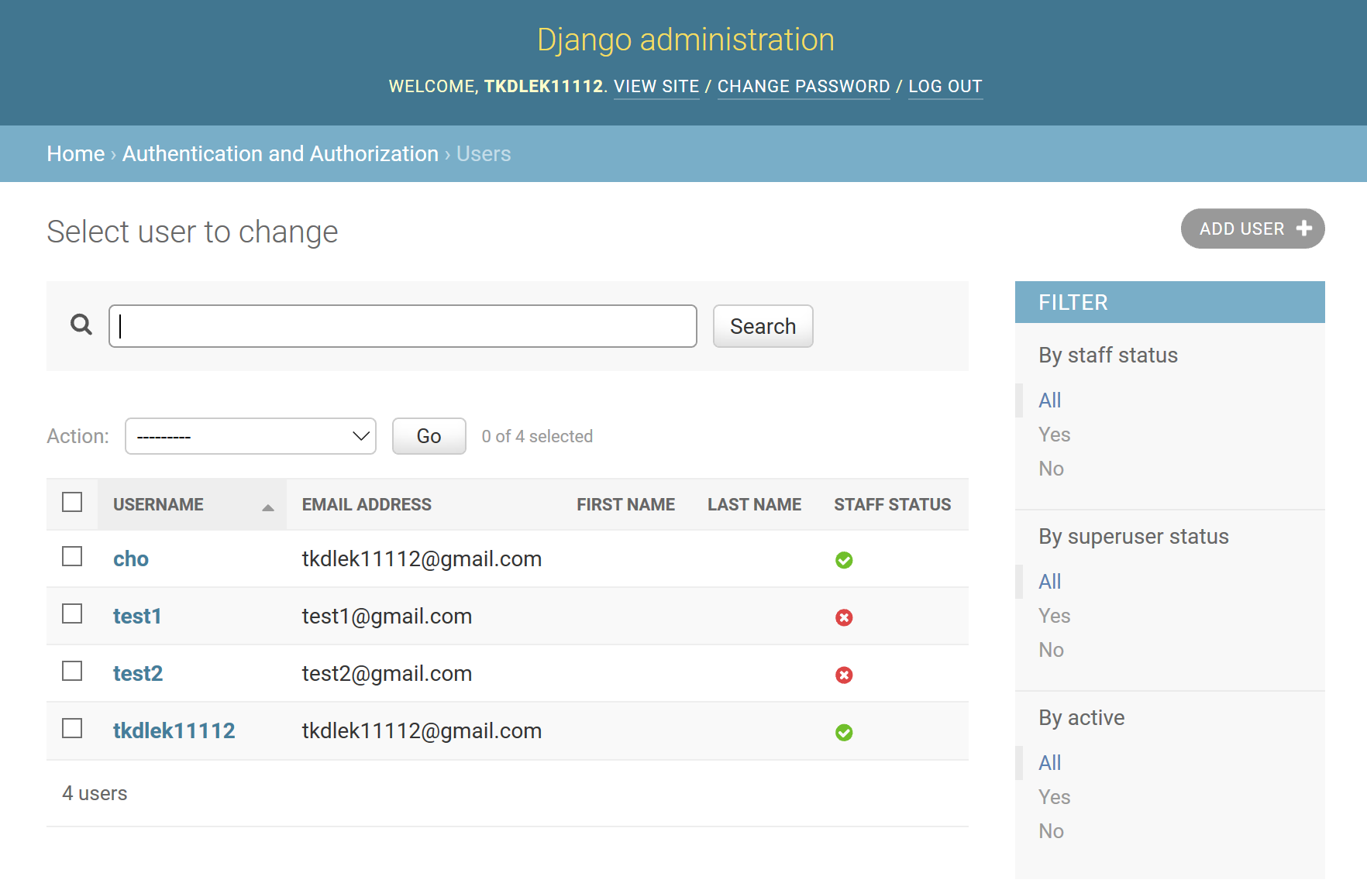Screen dimensions: 1367x890
Task: Sort by First Name column header
Action: (x=625, y=504)
